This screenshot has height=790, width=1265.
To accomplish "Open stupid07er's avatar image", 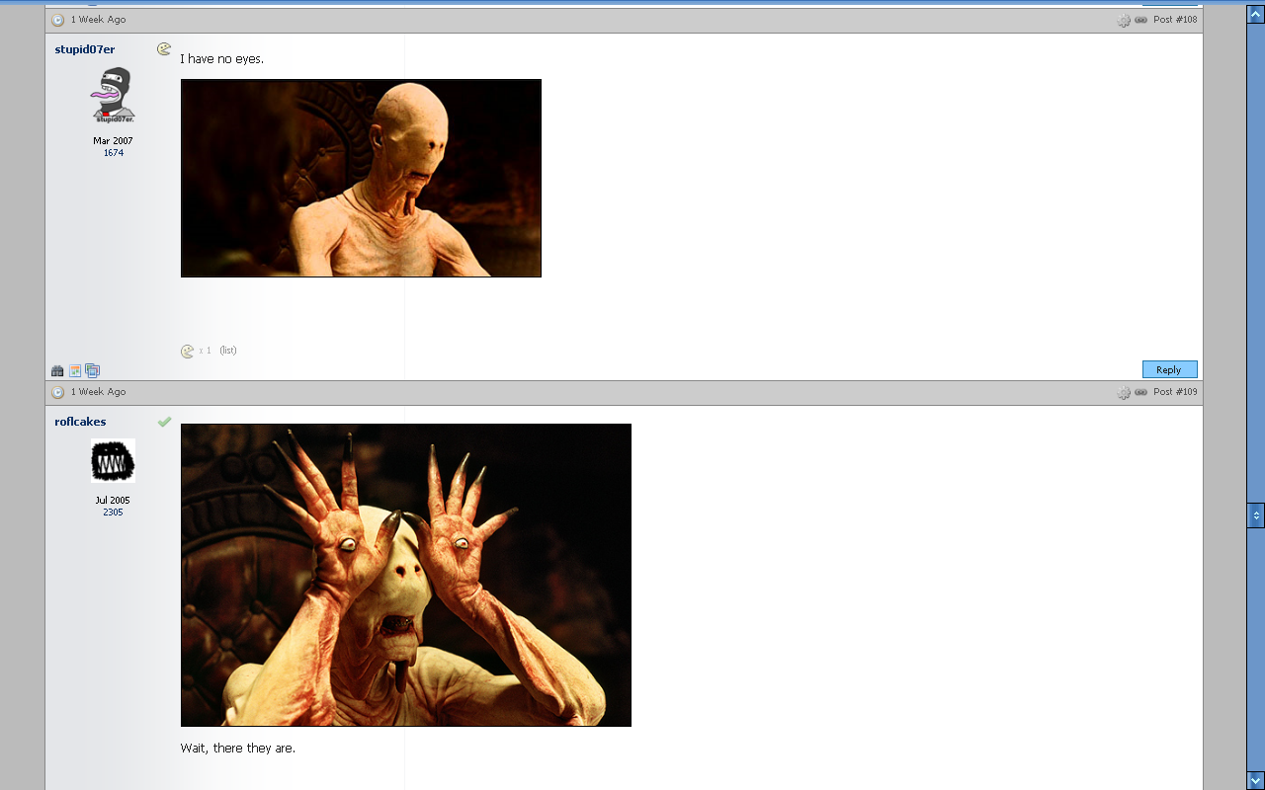I will pyautogui.click(x=113, y=95).
